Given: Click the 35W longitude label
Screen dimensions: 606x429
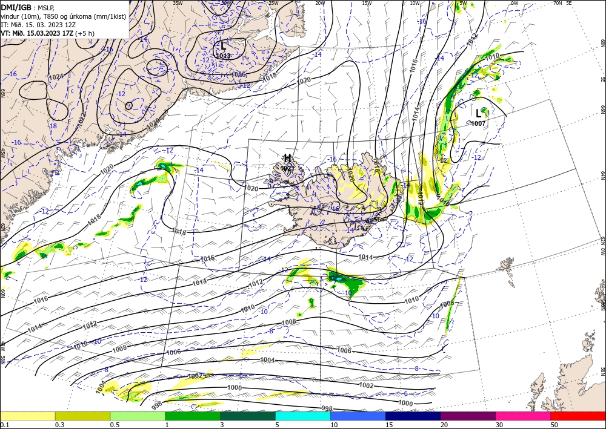Looking at the screenshot, I should point(178,3).
